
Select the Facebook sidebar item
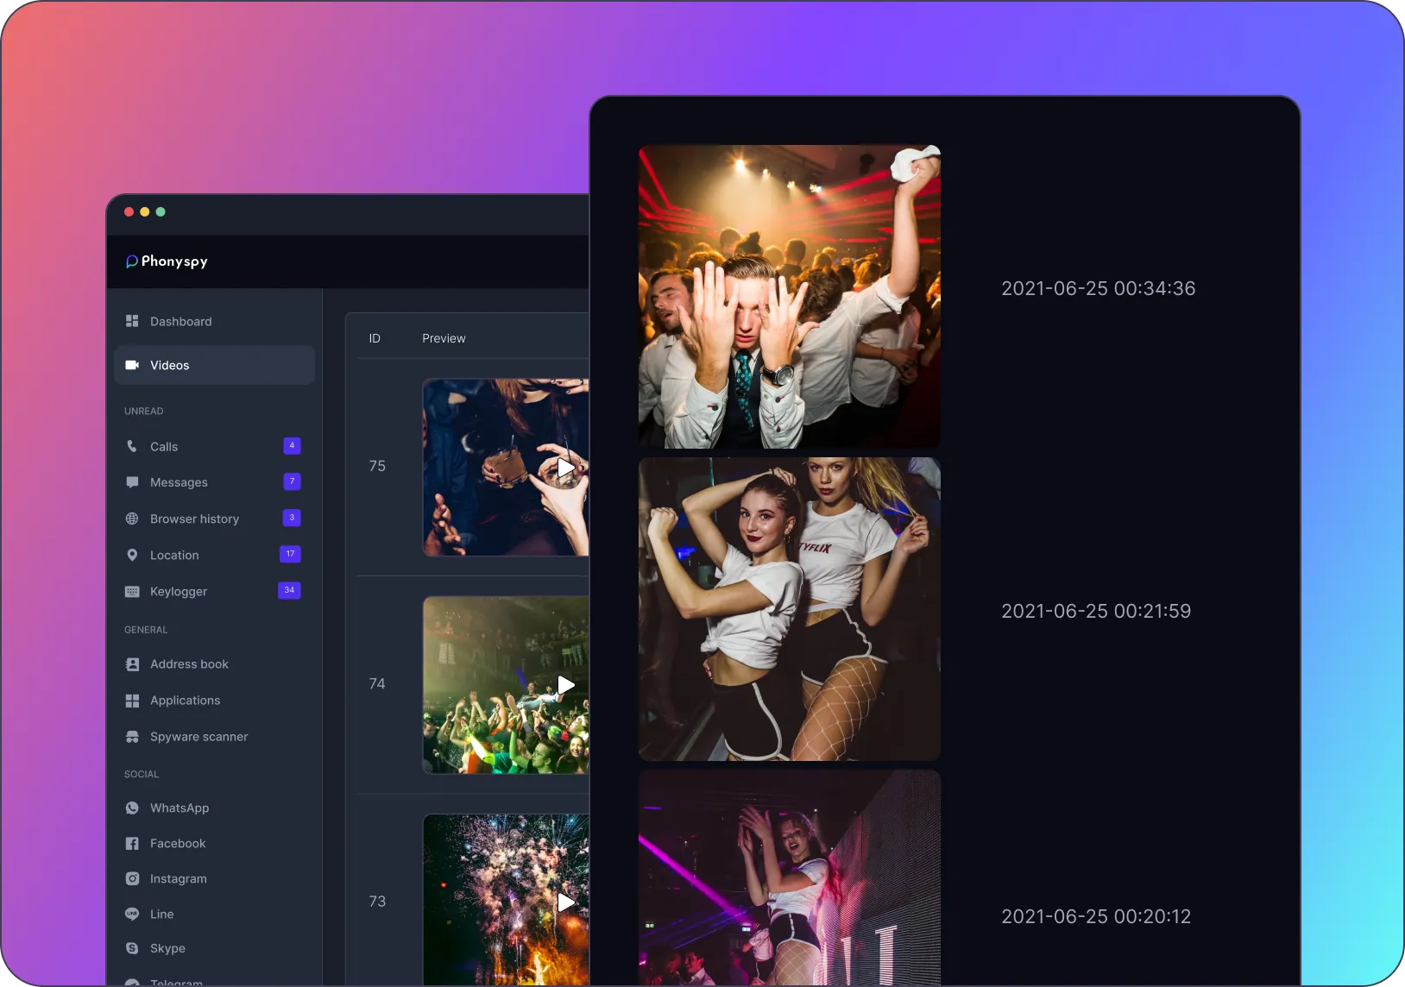coord(177,843)
